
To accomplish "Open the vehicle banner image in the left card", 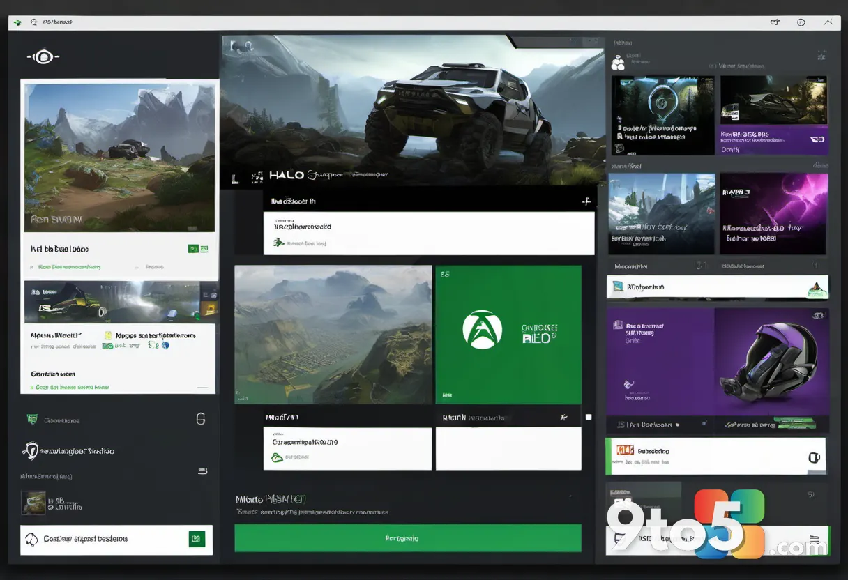I will pos(120,302).
